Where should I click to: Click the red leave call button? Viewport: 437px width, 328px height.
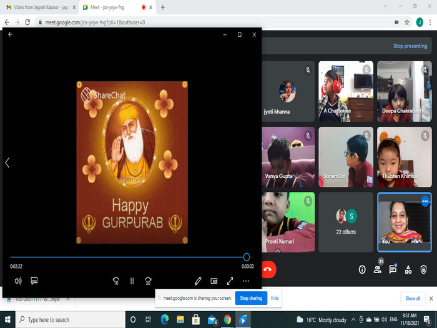pos(268,269)
